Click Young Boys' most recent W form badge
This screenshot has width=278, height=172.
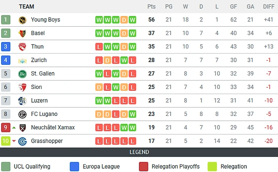click(133, 20)
